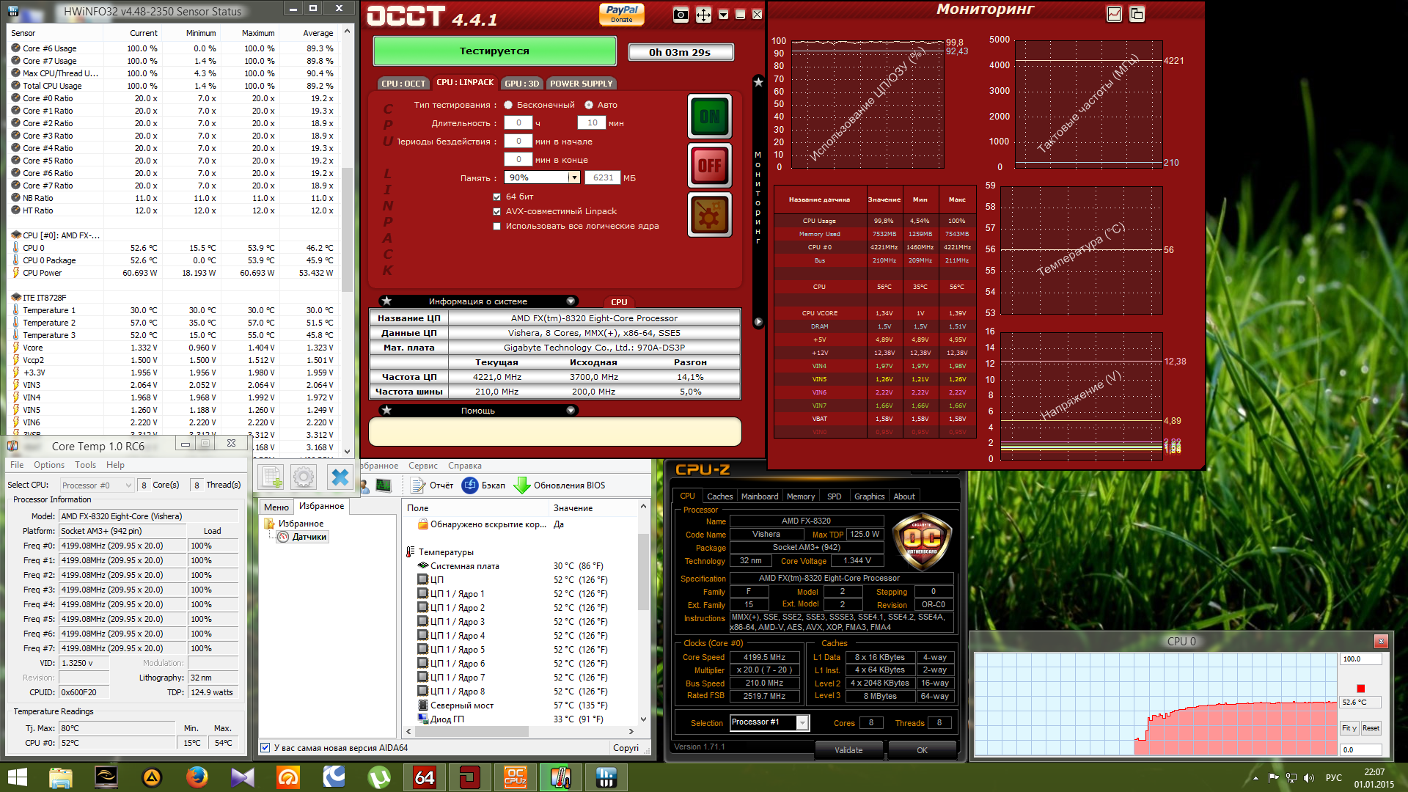Switch to the POWER SUPPLY tab

(x=581, y=83)
